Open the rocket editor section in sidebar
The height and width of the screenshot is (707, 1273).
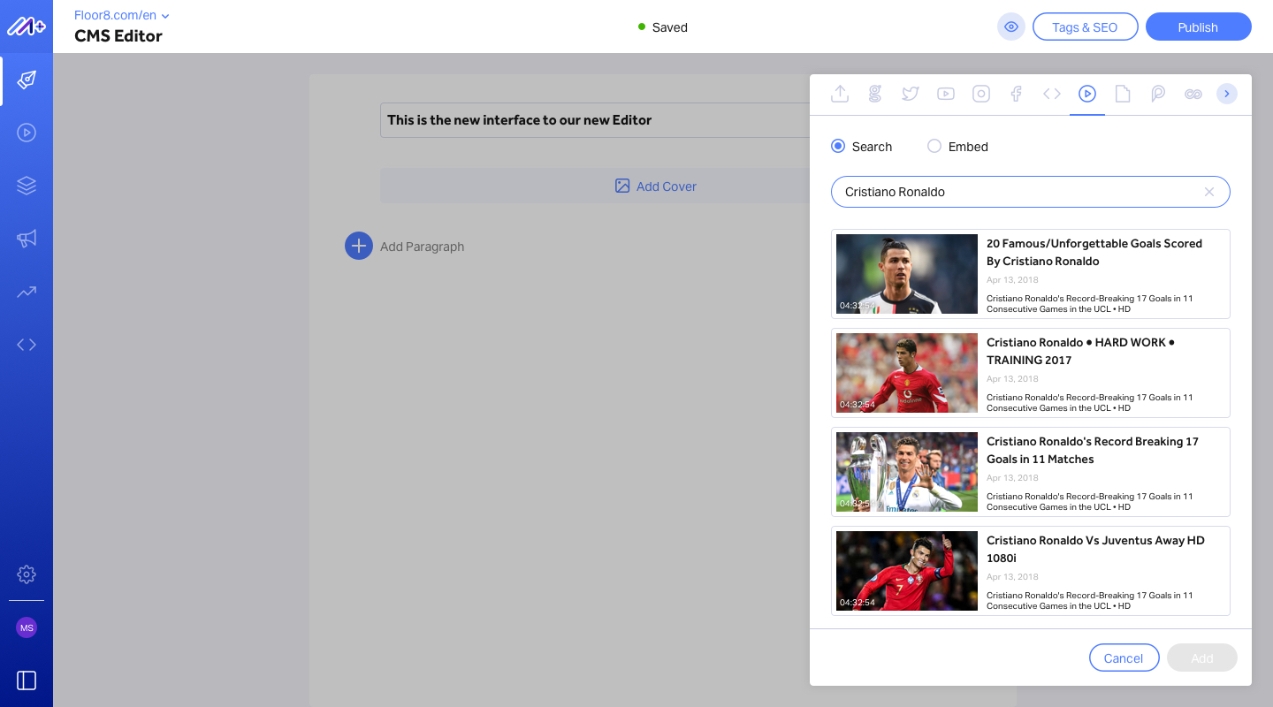click(x=27, y=80)
